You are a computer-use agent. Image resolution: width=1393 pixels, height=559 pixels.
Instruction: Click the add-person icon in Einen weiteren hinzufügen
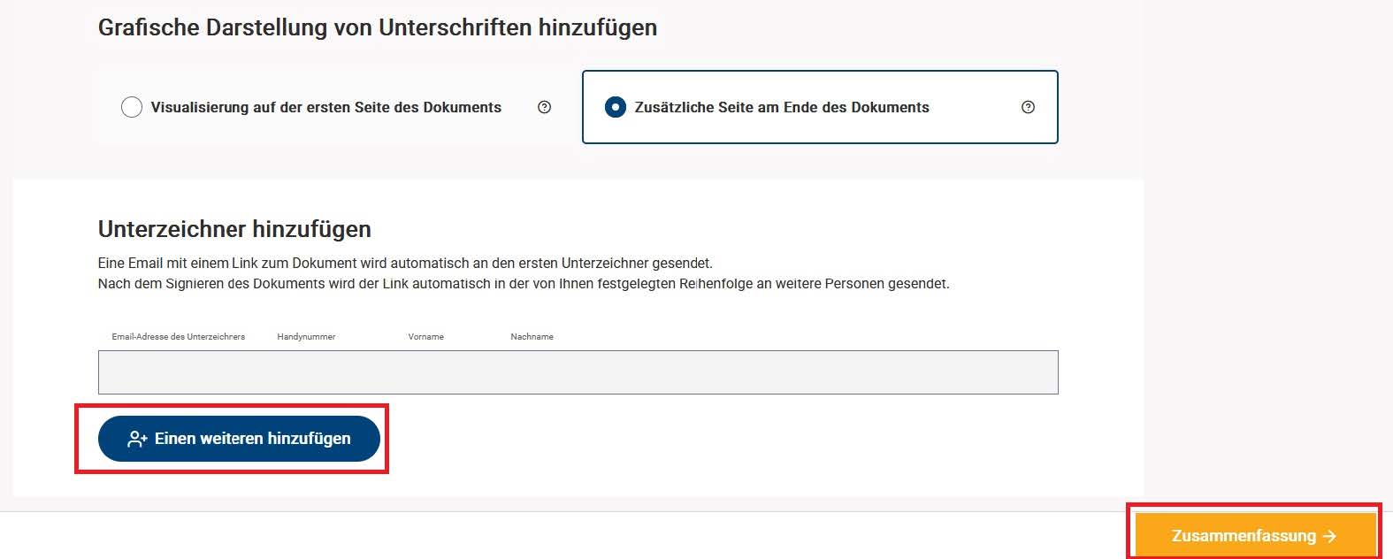tap(137, 439)
